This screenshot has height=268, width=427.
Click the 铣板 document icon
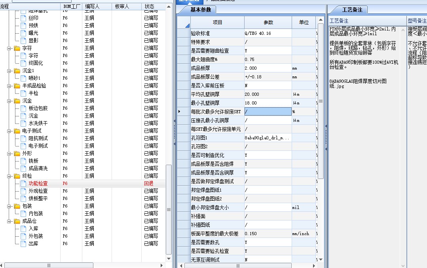coord(23,161)
